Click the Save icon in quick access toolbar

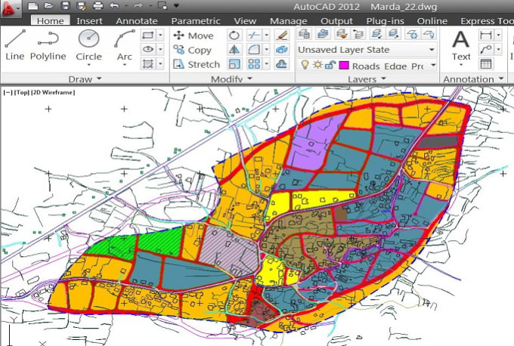coord(67,6)
